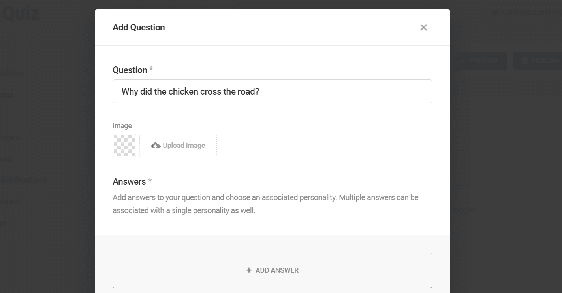Viewport: 562px width, 293px height.
Task: Open the View Documentation link
Action: click(x=526, y=13)
